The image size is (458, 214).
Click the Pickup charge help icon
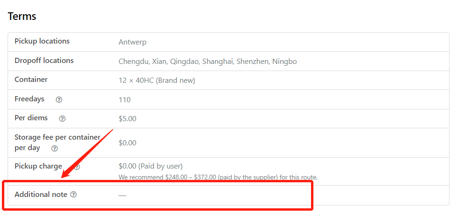point(77,167)
